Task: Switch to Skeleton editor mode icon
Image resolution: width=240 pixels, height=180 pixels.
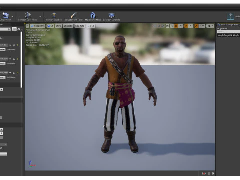Action: 231,16
